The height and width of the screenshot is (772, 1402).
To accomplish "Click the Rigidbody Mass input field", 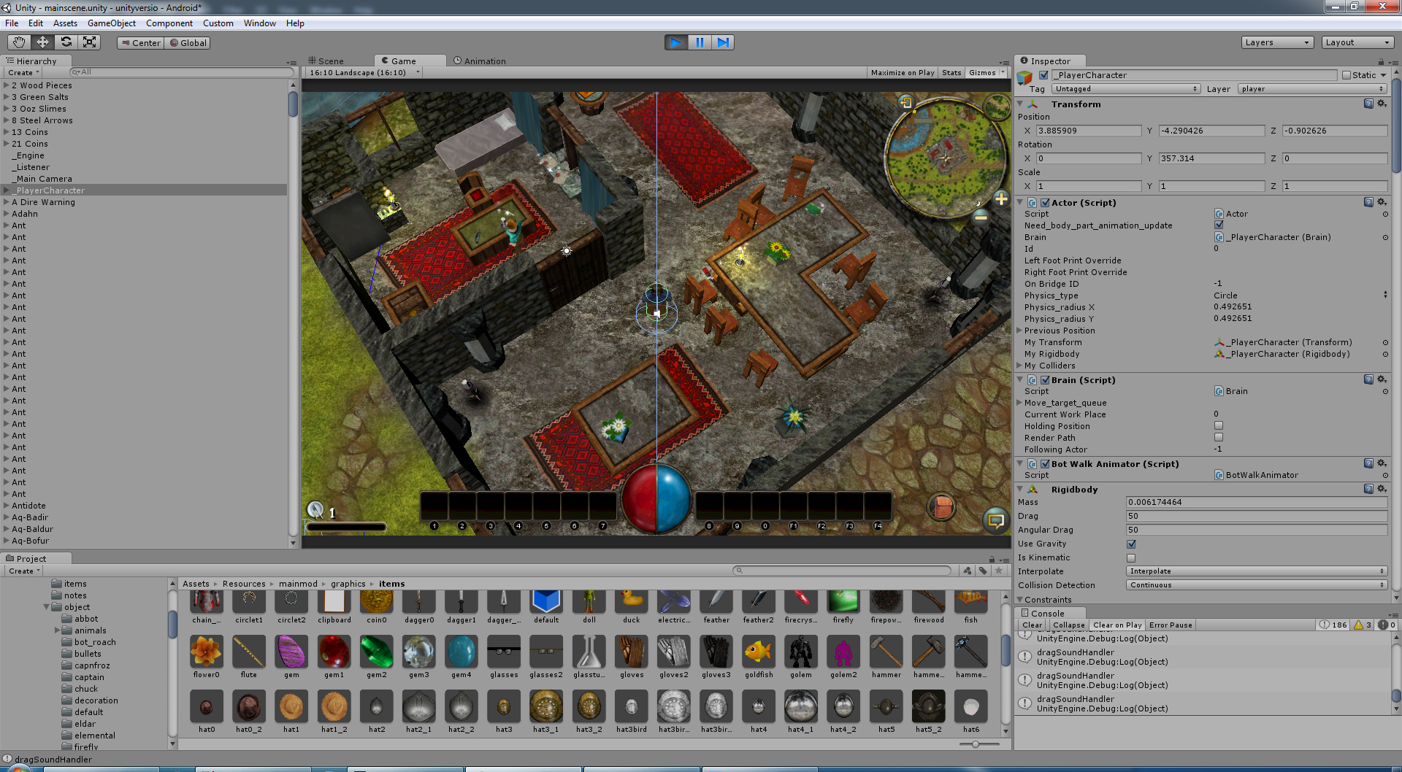I will 1256,503.
